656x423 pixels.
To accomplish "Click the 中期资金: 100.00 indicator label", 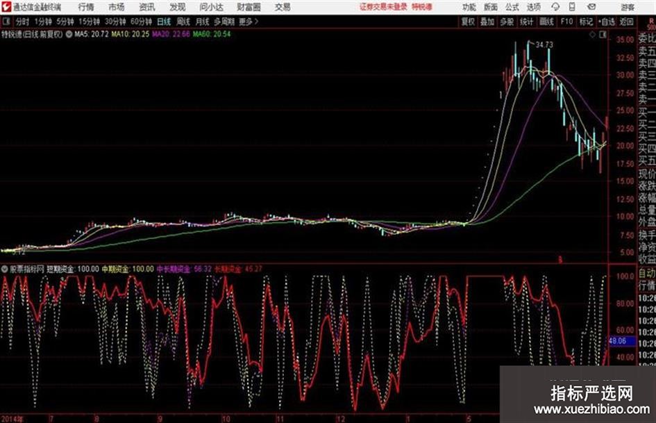I will click(x=128, y=269).
